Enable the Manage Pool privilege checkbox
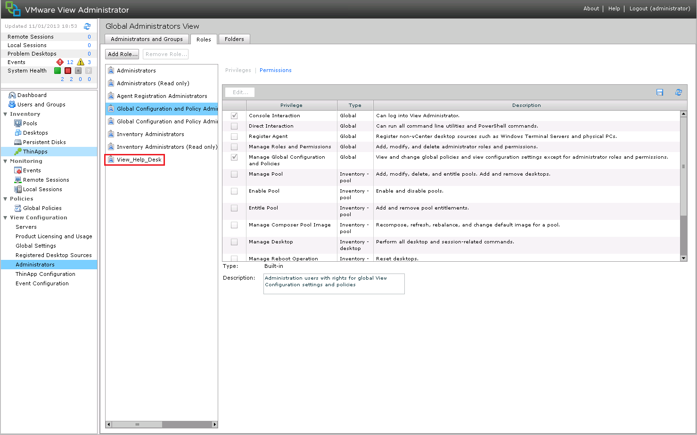The image size is (697, 435). (234, 174)
